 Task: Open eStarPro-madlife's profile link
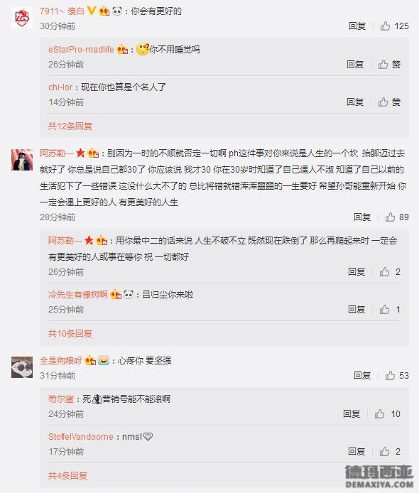coord(81,49)
